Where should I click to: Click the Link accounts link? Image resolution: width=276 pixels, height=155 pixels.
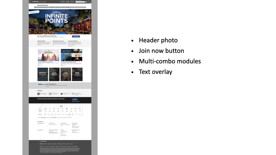[40, 65]
